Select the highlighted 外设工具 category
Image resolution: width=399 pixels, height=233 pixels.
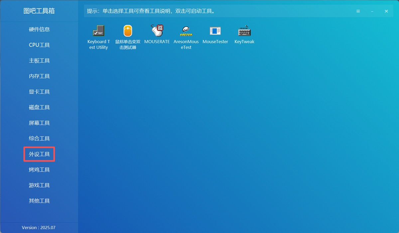tap(39, 154)
